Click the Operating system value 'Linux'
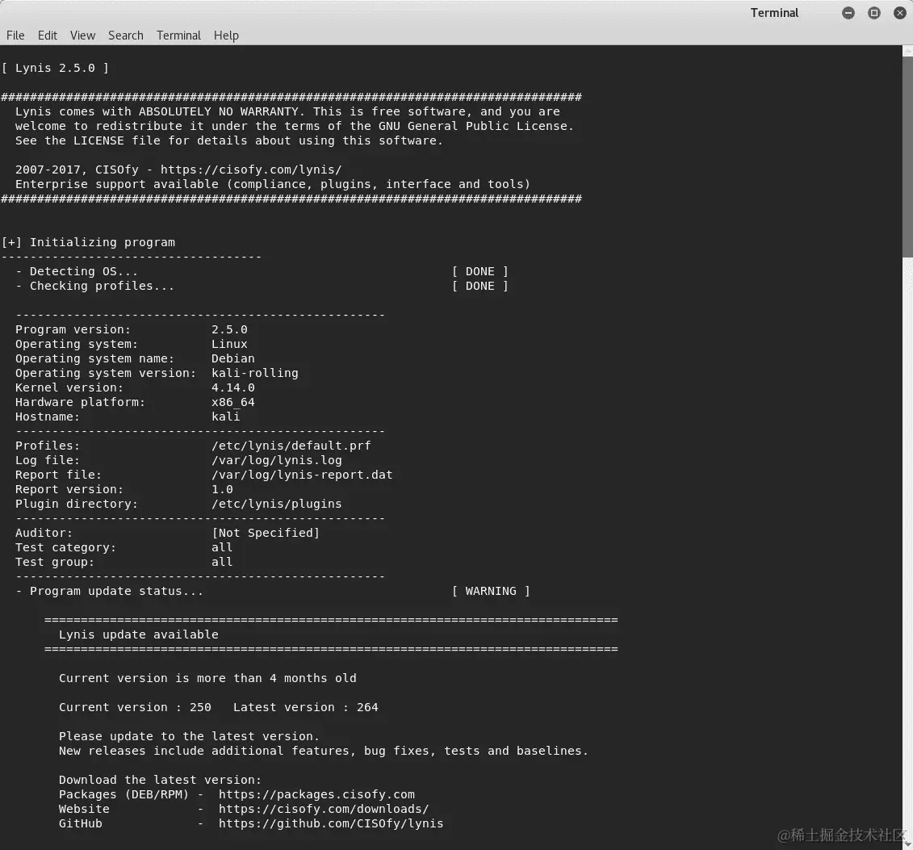 (229, 344)
